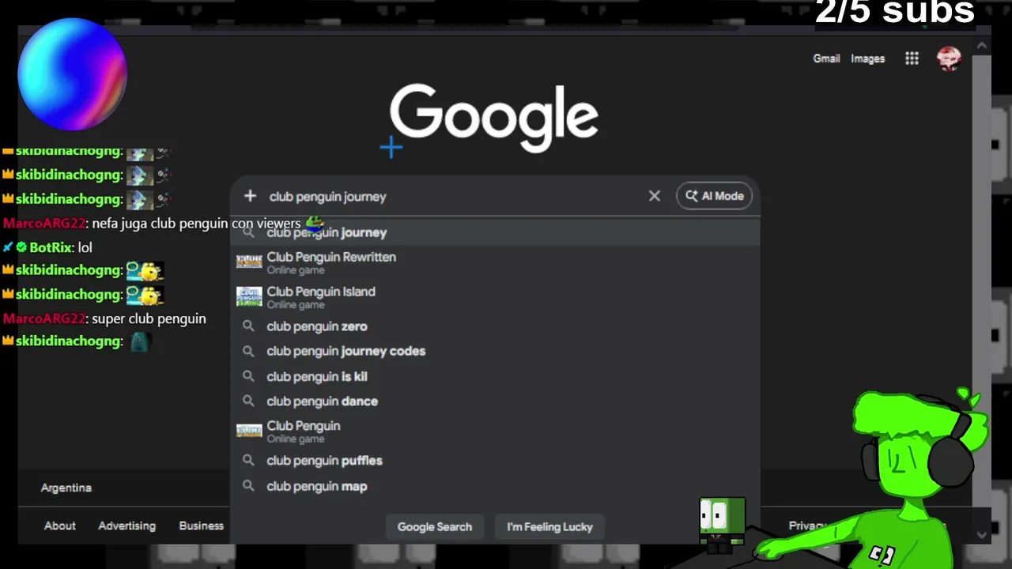Click the plus icon in search box
Screen dimensions: 1012x569
(250, 196)
